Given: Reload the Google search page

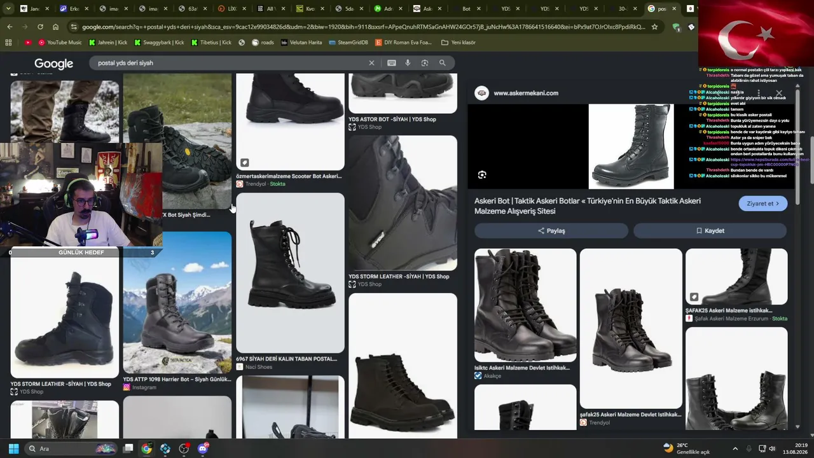Looking at the screenshot, I should (40, 27).
